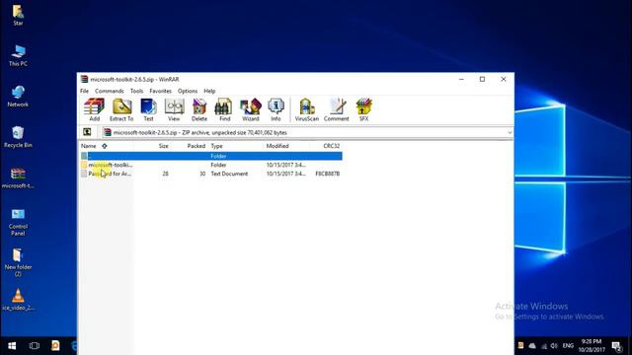The image size is (632, 355).
Task: Click the Delete toolbar icon
Action: pos(199,109)
